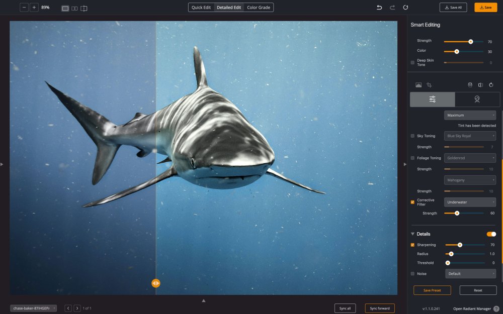503x314 pixels.
Task: Switch to side-by-side compare view
Action: pyautogui.click(x=74, y=8)
